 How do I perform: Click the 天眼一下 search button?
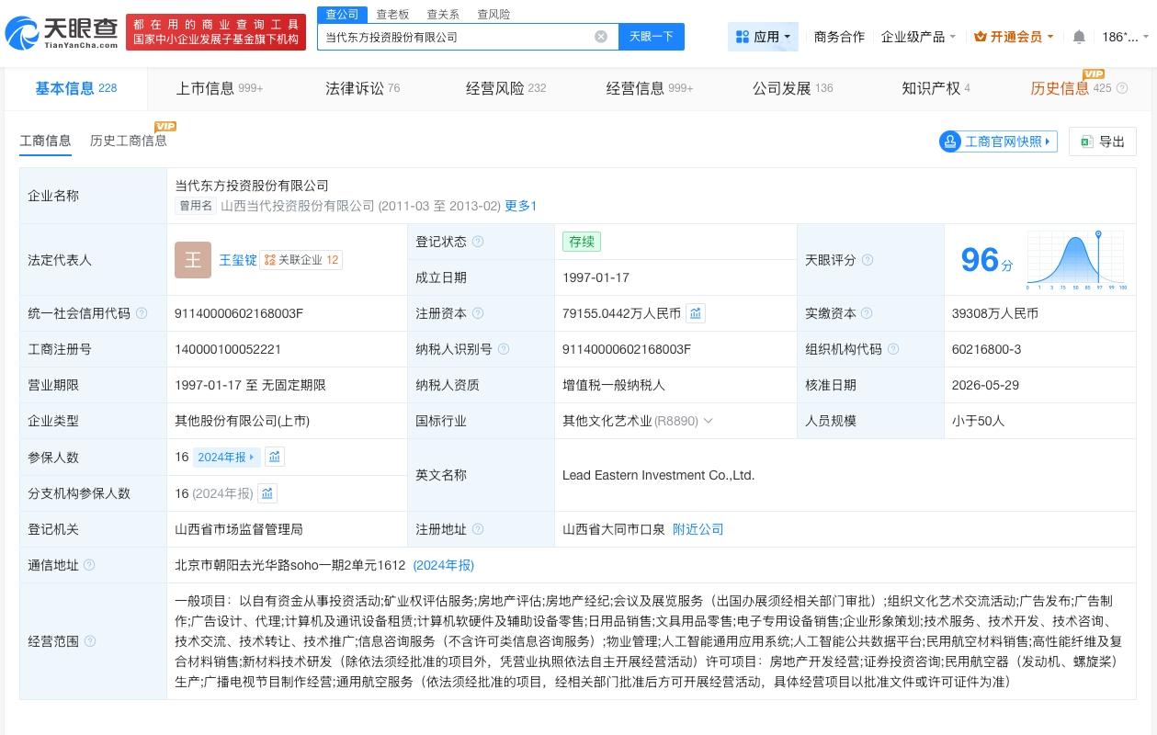click(652, 37)
